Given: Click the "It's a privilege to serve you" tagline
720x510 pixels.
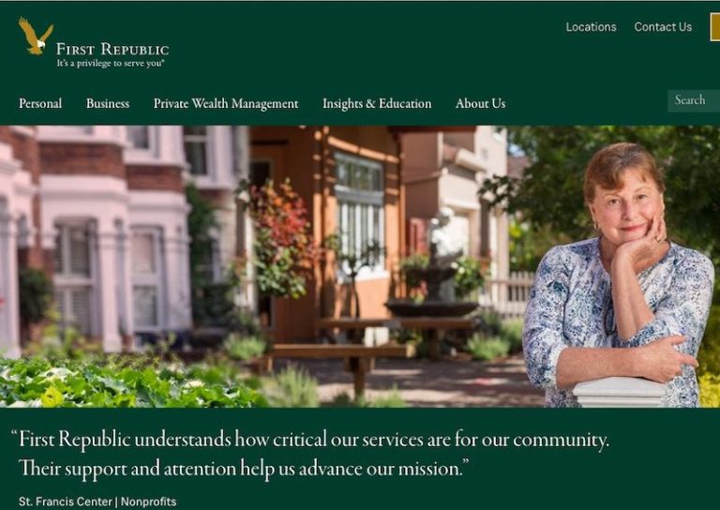Looking at the screenshot, I should point(111,64).
